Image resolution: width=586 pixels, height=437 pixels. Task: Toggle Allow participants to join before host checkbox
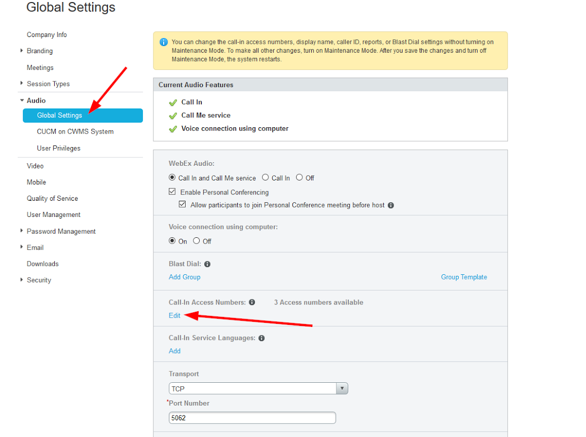point(182,205)
